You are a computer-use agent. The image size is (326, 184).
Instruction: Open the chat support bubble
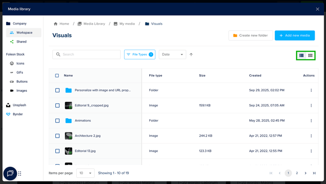pos(10,173)
